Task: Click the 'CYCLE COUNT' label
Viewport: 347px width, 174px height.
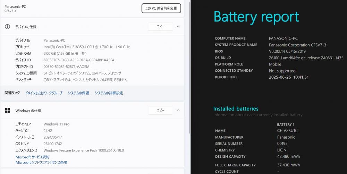Action: click(x=227, y=172)
